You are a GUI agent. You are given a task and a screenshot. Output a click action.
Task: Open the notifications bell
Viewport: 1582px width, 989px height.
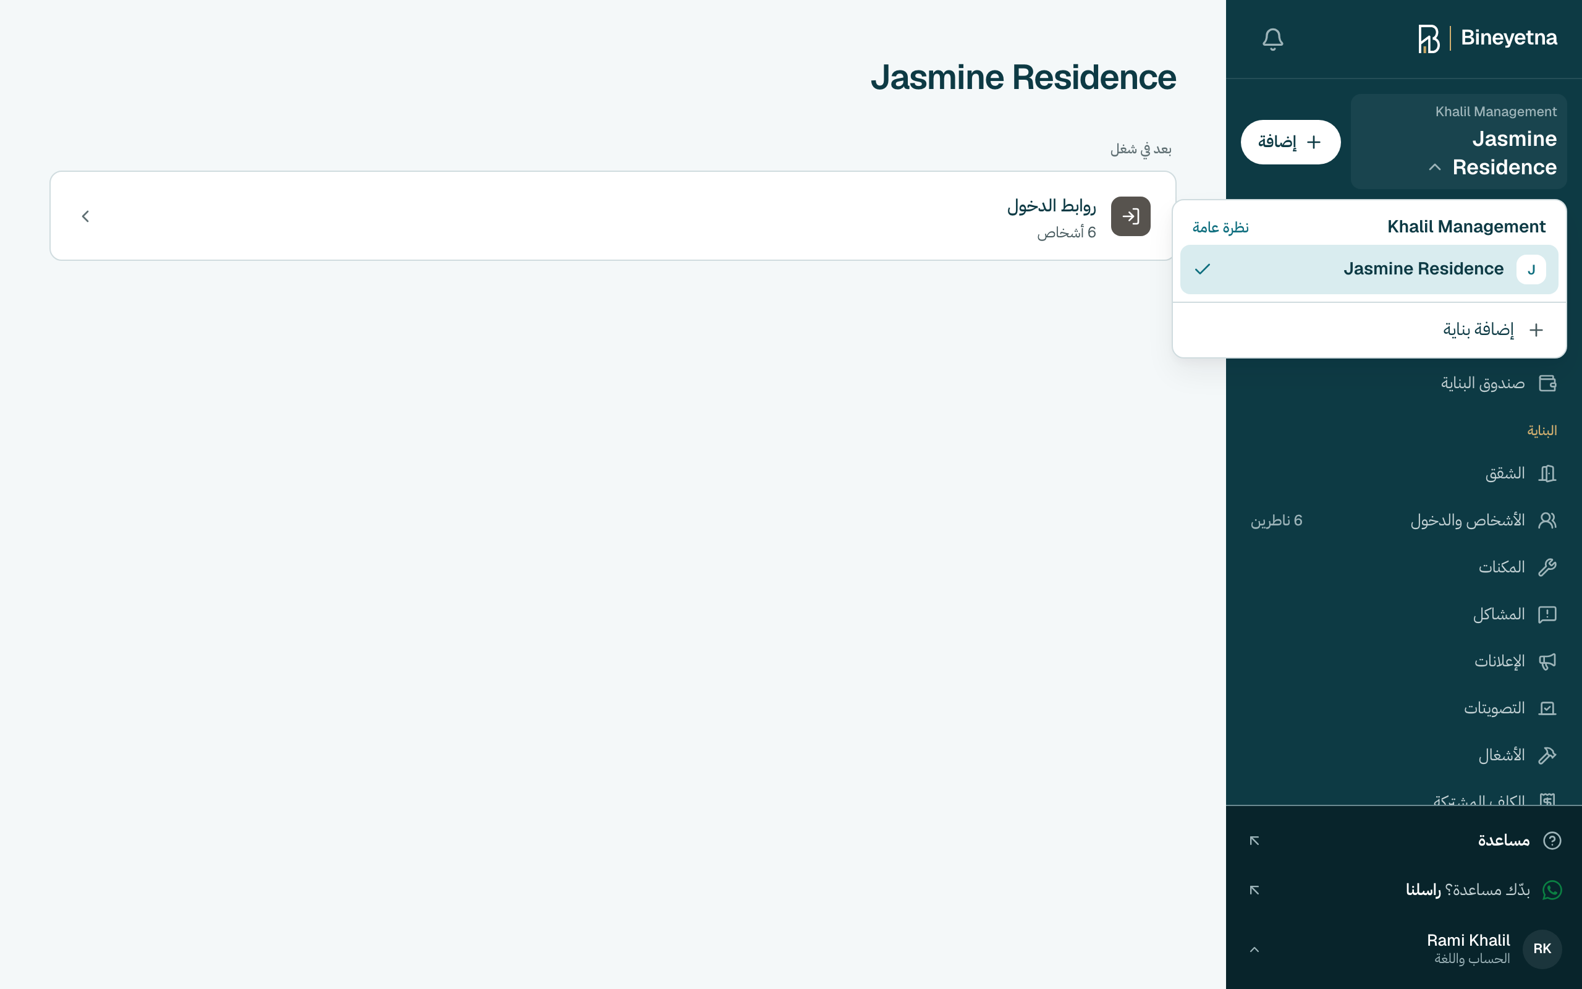[1272, 39]
